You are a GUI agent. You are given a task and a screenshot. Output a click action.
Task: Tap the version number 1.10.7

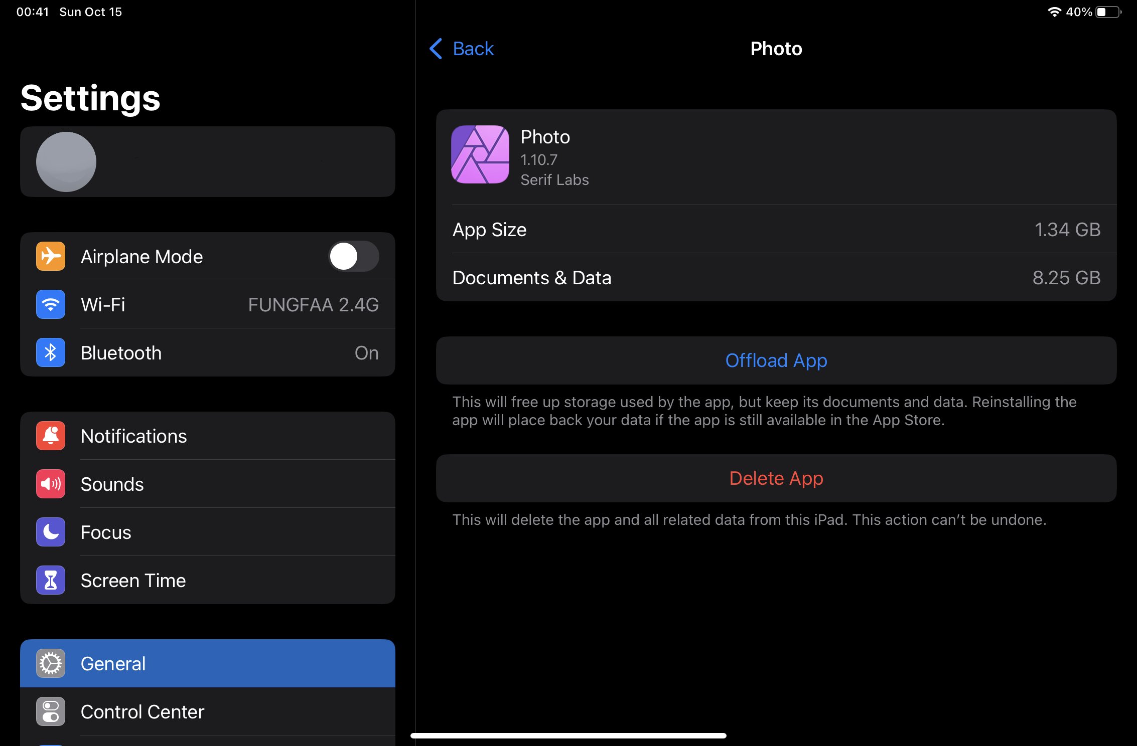pos(539,159)
